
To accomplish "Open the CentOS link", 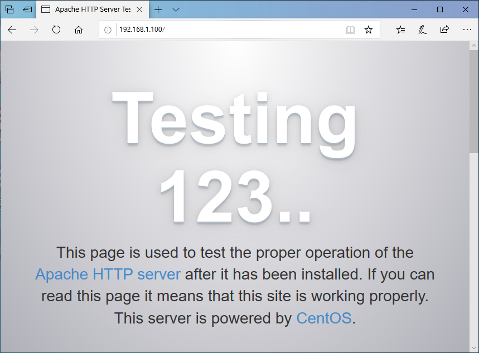I will (x=324, y=318).
